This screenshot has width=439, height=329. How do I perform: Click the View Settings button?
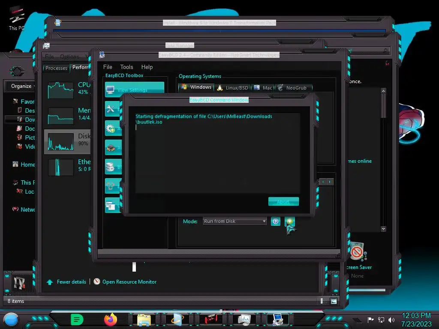[x=134, y=90]
